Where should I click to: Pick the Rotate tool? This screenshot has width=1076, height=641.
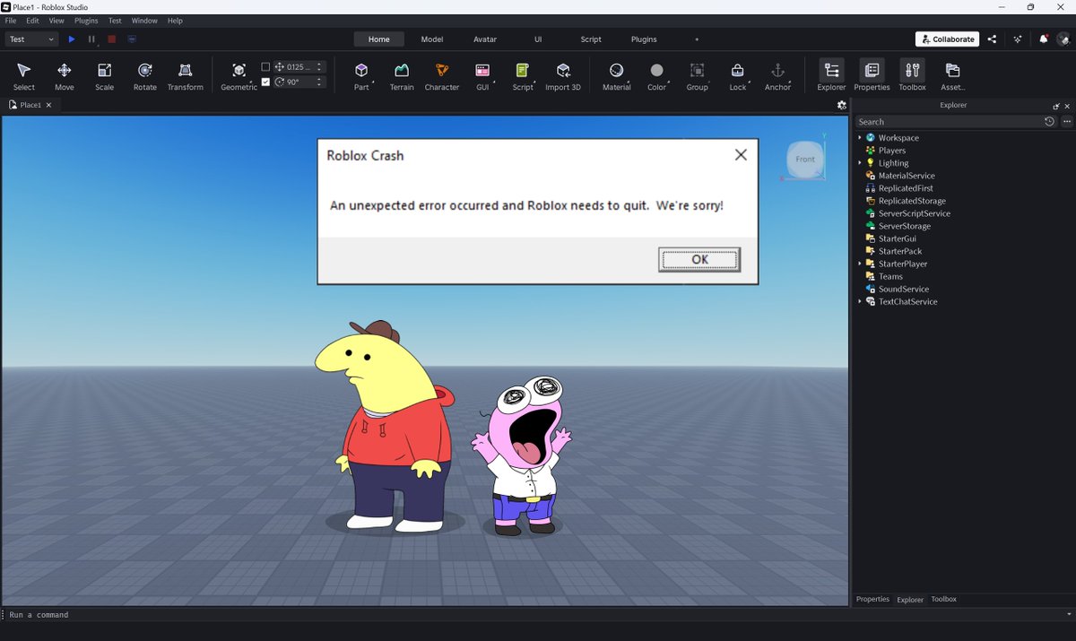[x=145, y=76]
